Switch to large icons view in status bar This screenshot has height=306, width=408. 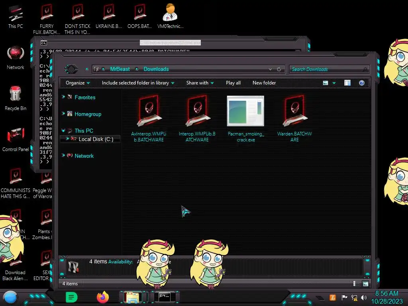click(x=366, y=284)
